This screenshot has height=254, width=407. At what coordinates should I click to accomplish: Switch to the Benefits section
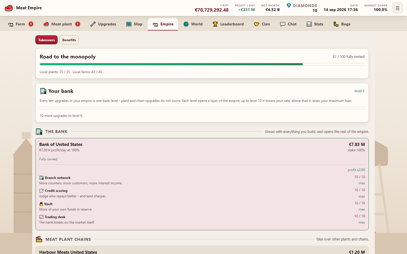point(69,40)
